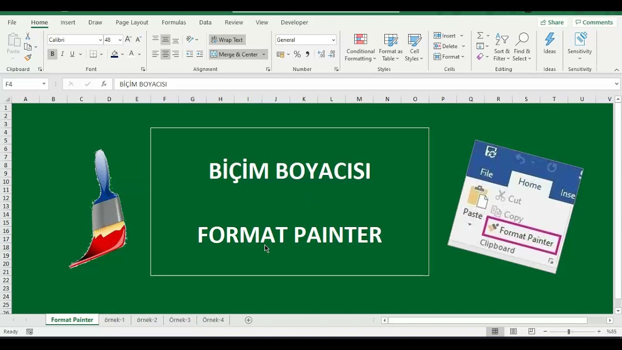This screenshot has height=350, width=622.
Task: Click Merge & Center button
Action: coord(234,54)
